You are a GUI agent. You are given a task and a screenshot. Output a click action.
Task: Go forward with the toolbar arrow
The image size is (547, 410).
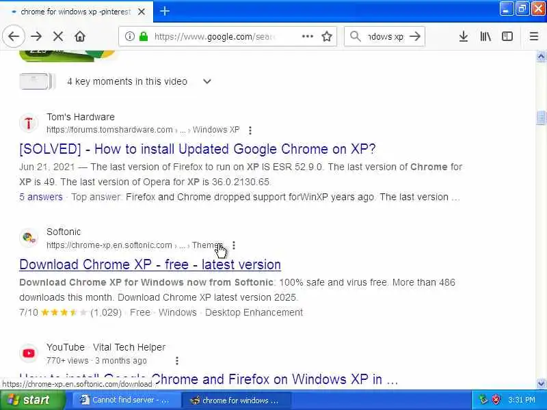pos(36,36)
